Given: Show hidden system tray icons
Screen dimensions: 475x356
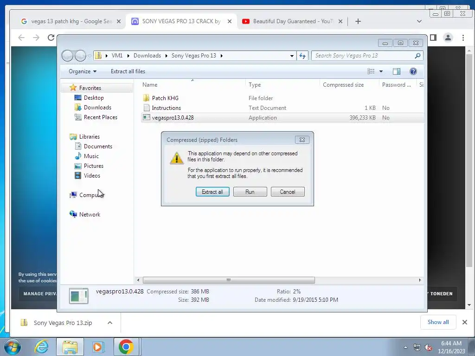Looking at the screenshot, I should tap(405, 348).
